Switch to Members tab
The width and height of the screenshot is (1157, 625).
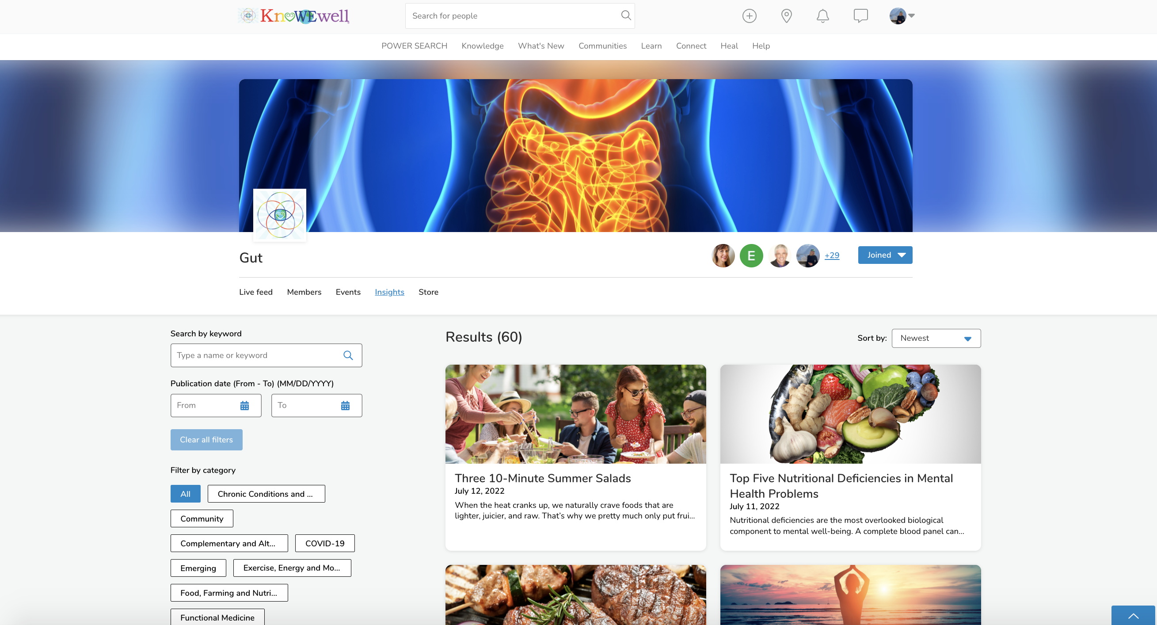coord(304,292)
